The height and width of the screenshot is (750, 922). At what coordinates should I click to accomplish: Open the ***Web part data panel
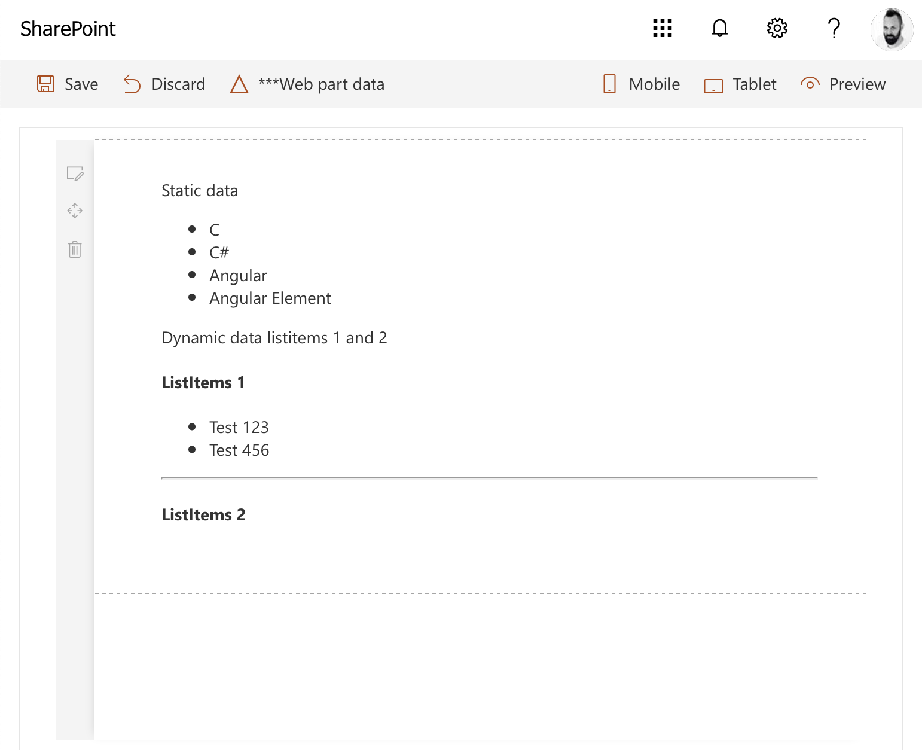point(321,84)
